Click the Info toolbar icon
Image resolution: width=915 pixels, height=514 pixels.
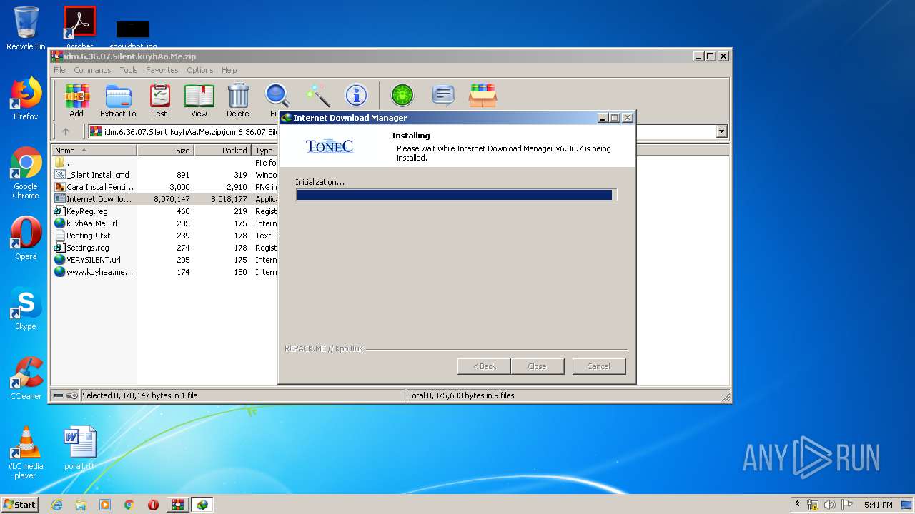[356, 95]
